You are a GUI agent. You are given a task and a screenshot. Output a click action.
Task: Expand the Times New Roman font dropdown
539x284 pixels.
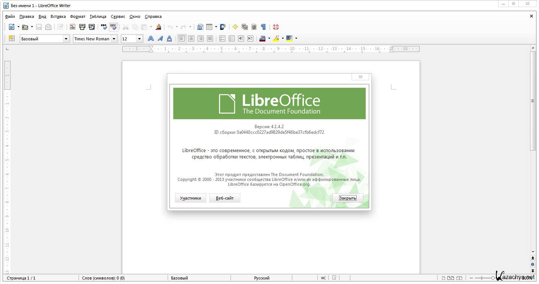click(x=114, y=38)
